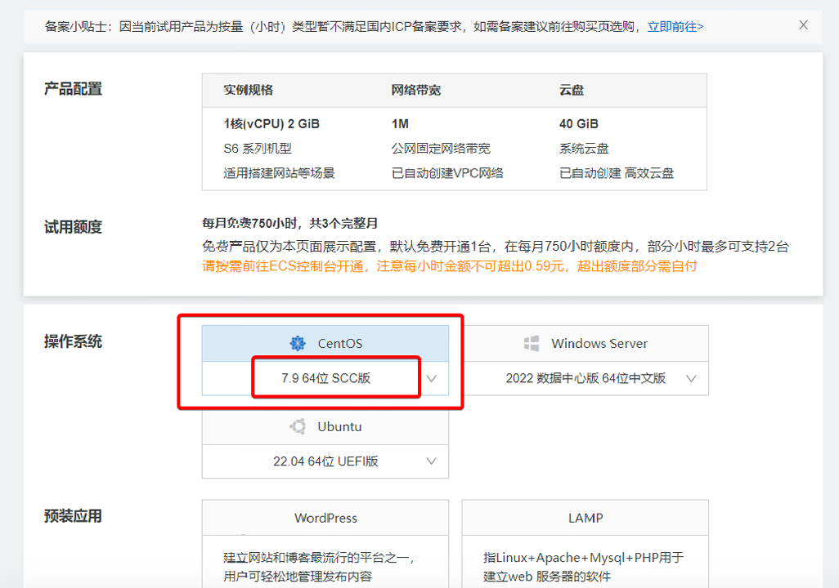Click the 实例规格 column header
Viewport: 839px width, 588px height.
click(249, 90)
